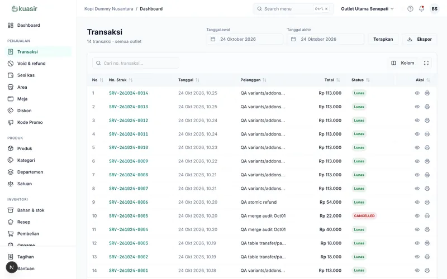447x279 pixels.
Task: Open Sesi kas menu item
Action: point(38,75)
